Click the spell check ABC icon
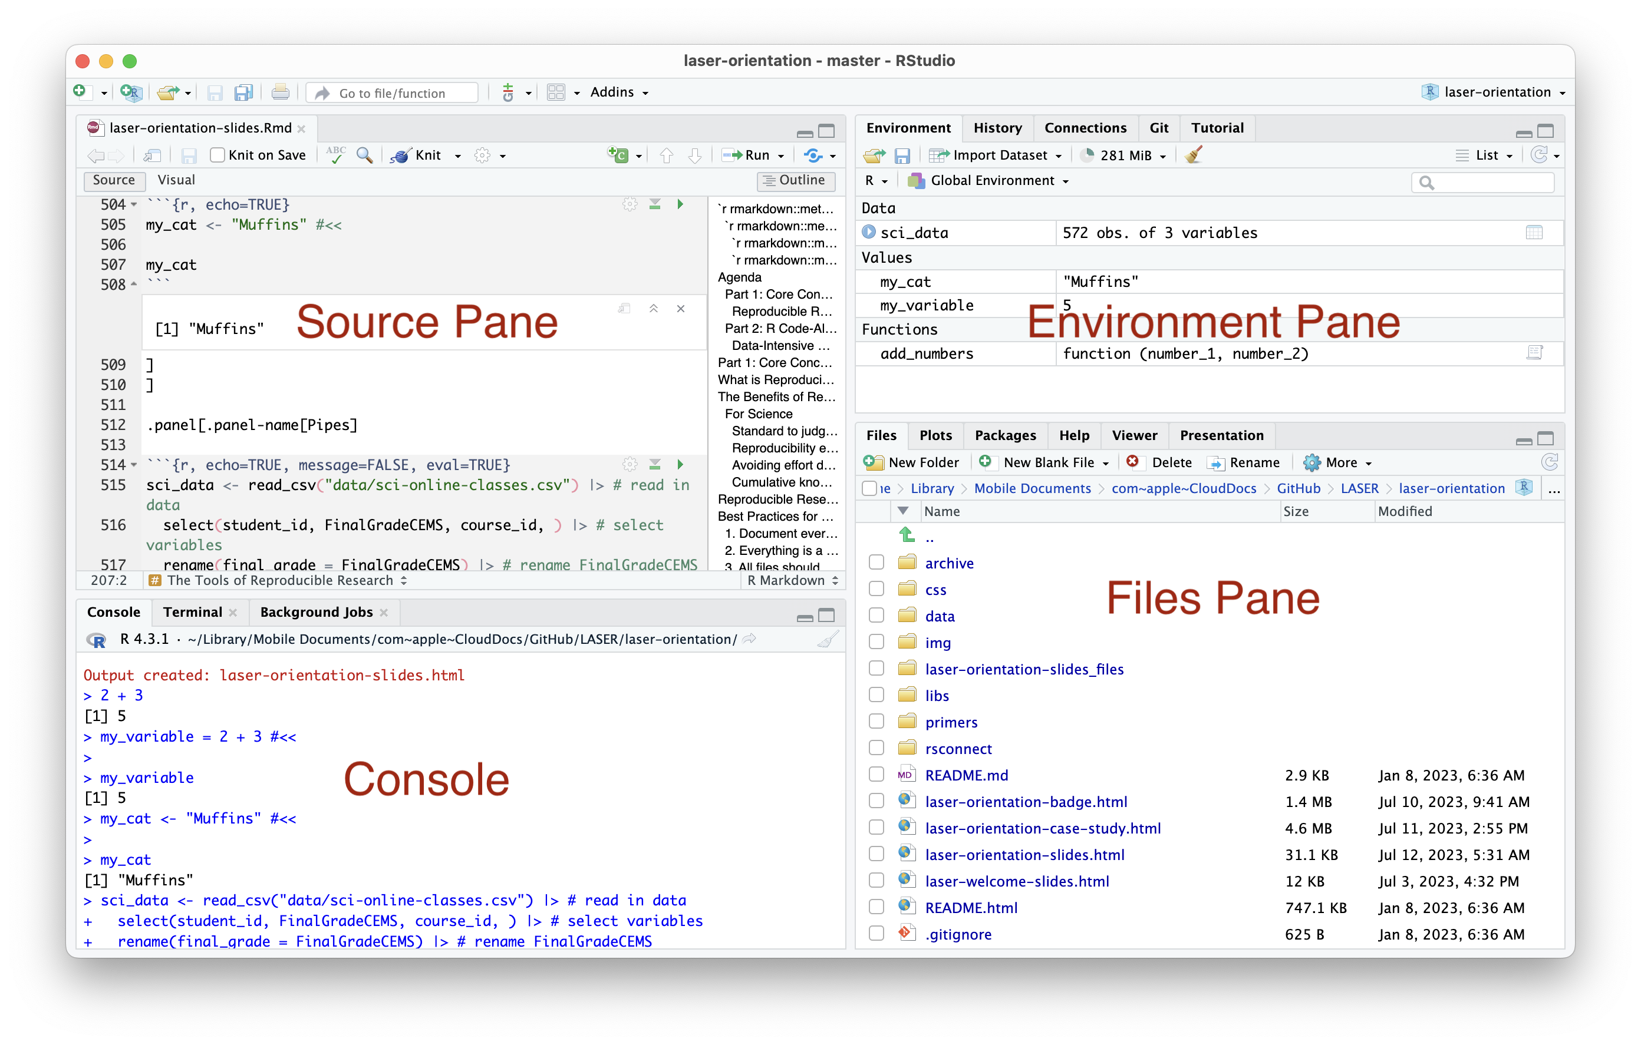 335,156
